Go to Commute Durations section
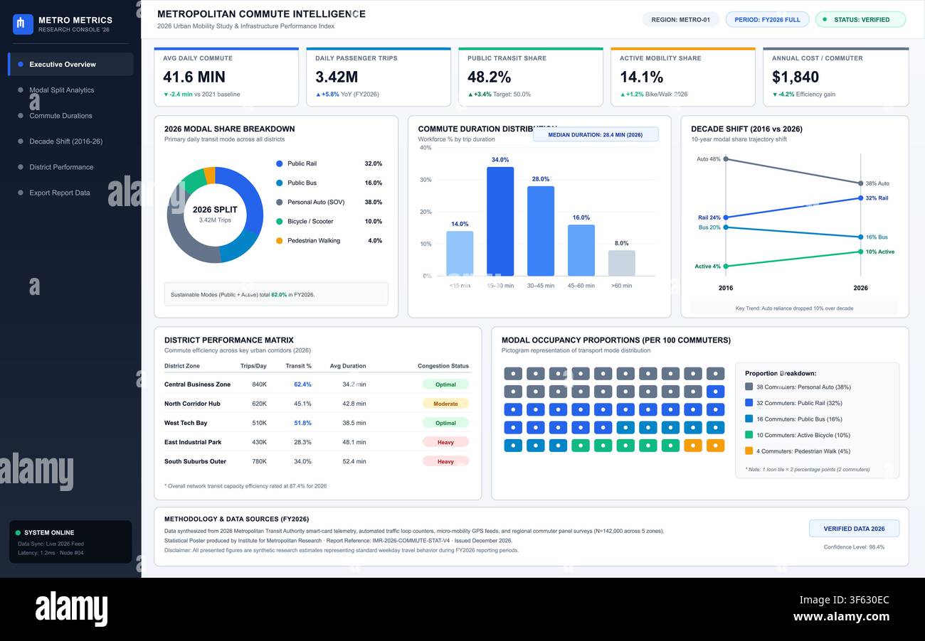Image resolution: width=925 pixels, height=641 pixels. pos(70,116)
